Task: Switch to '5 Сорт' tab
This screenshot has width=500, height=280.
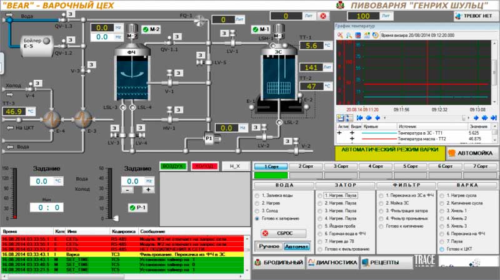Action: point(411,166)
